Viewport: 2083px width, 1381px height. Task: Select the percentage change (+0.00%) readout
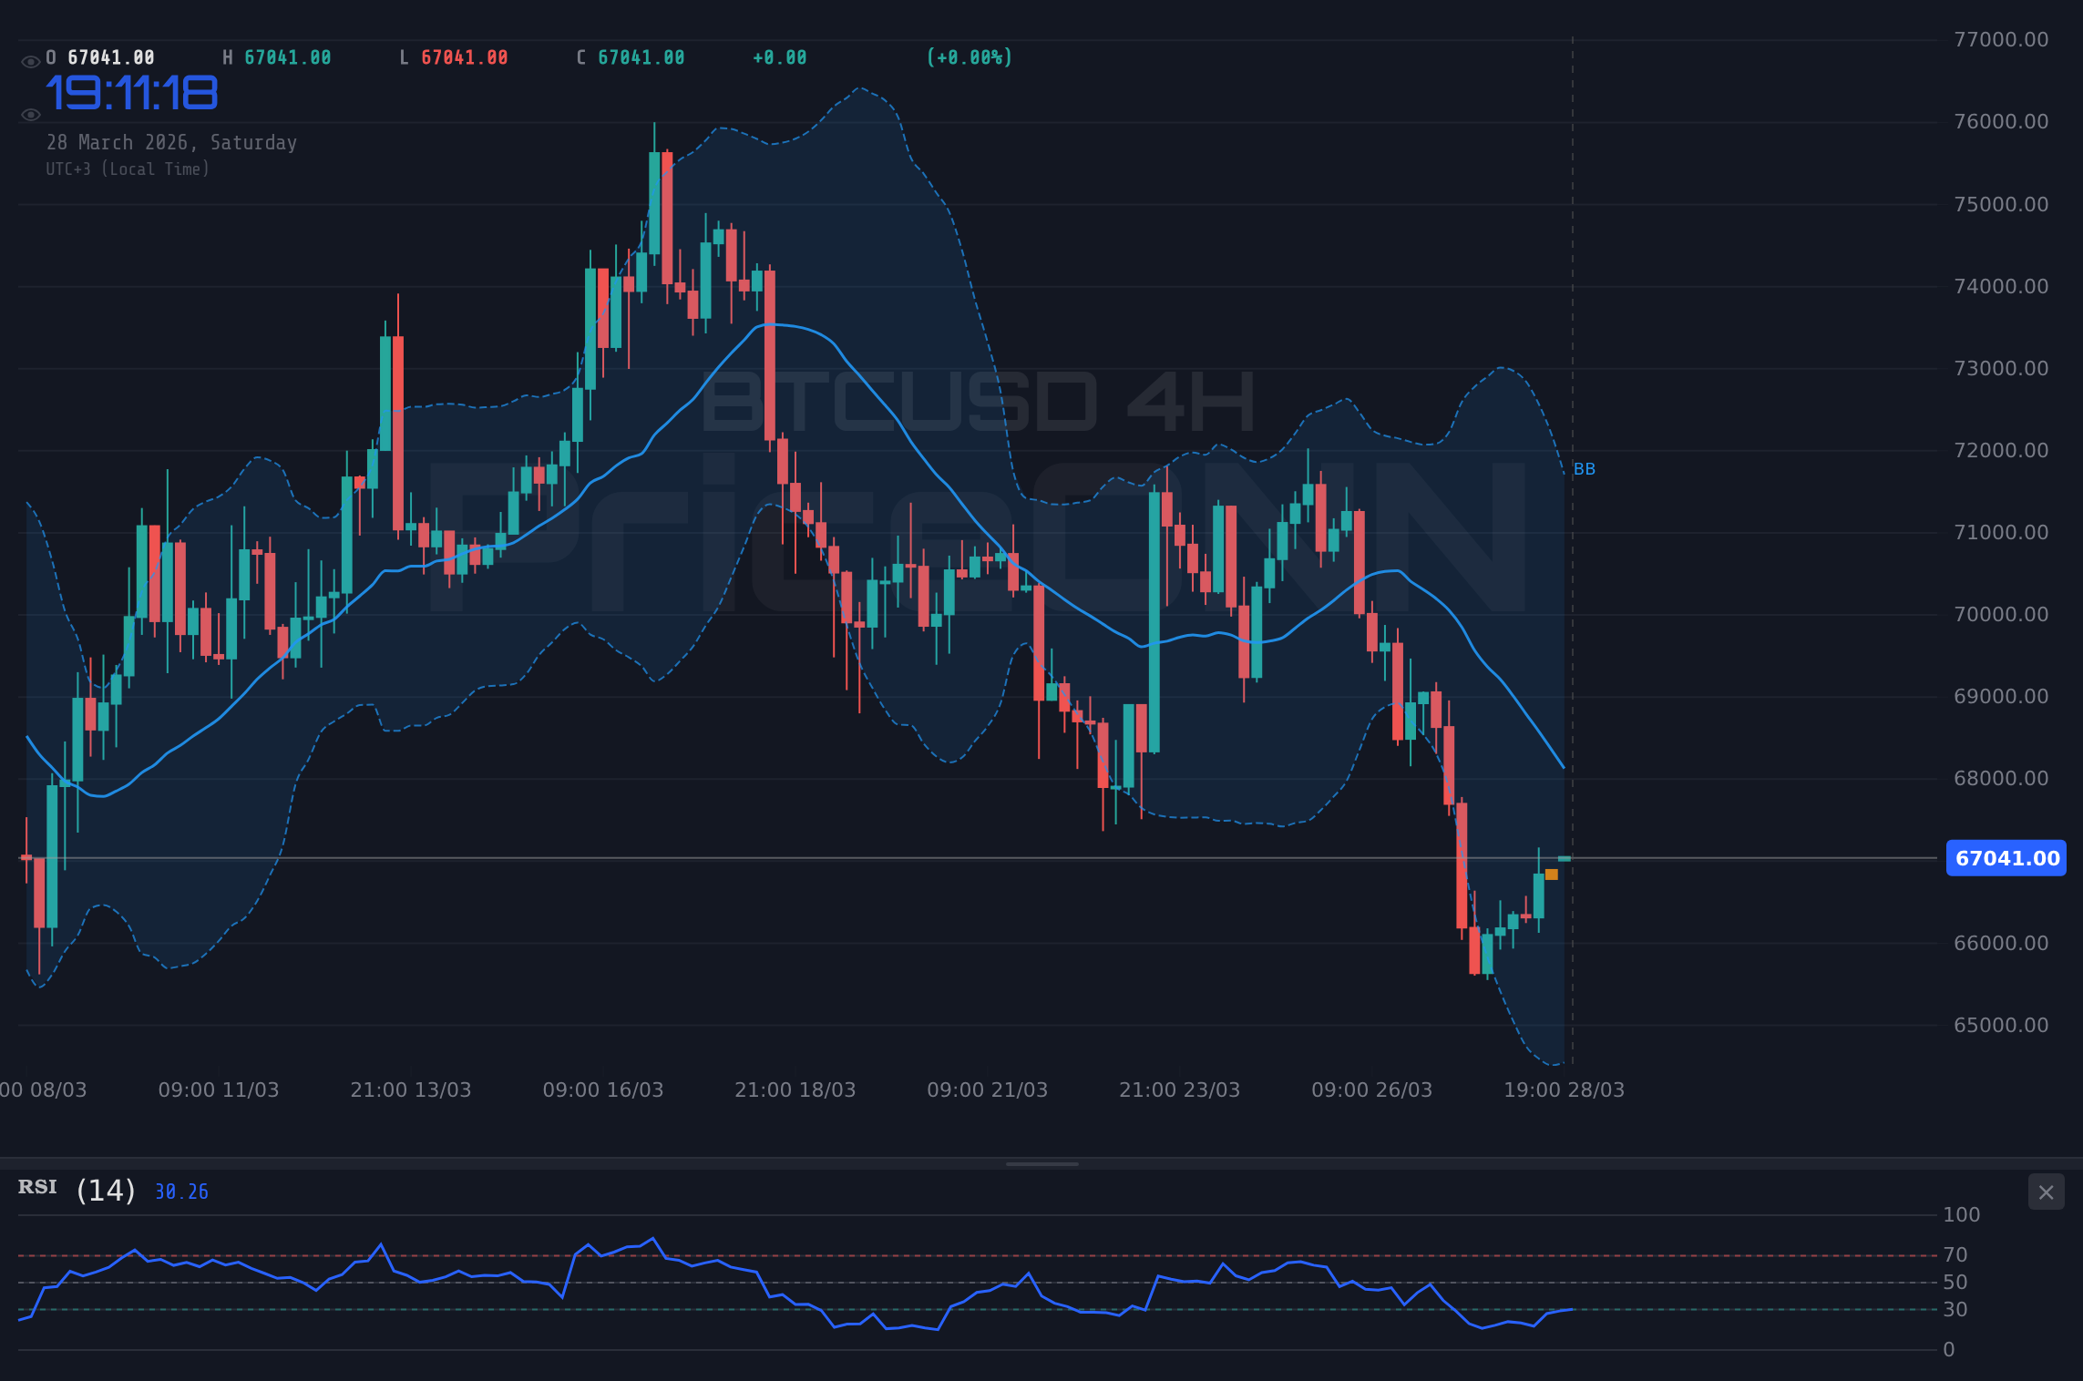point(969,56)
